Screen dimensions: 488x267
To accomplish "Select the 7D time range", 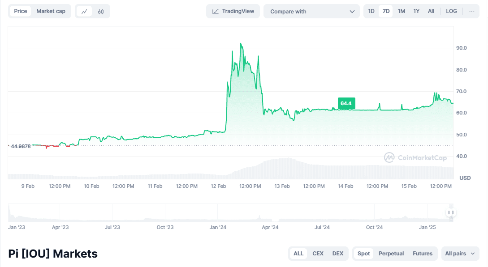I will [386, 11].
